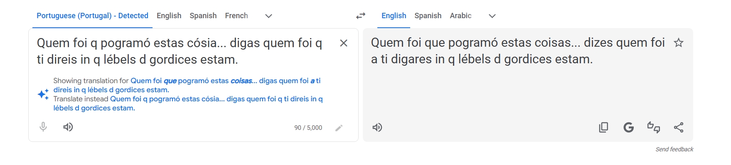
Task: Expand the source language list
Action: [269, 16]
